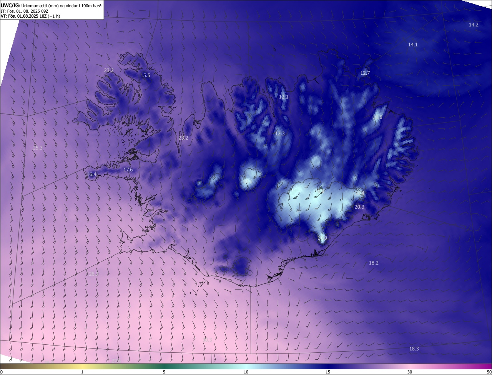Image resolution: width=492 pixels, height=375 pixels.
Task: Click the 18.2 value on the map
Action: pos(374,263)
